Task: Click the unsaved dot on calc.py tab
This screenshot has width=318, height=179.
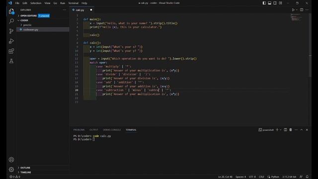Action: (91, 10)
